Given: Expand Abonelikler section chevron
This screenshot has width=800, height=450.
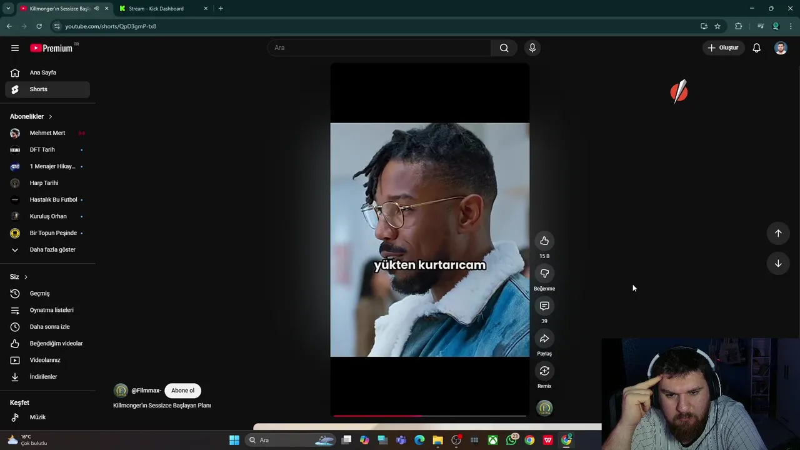Looking at the screenshot, I should pos(51,117).
